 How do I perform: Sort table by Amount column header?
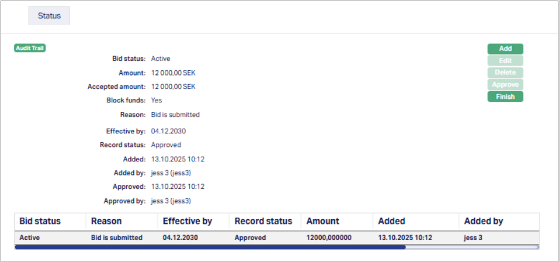(x=323, y=221)
